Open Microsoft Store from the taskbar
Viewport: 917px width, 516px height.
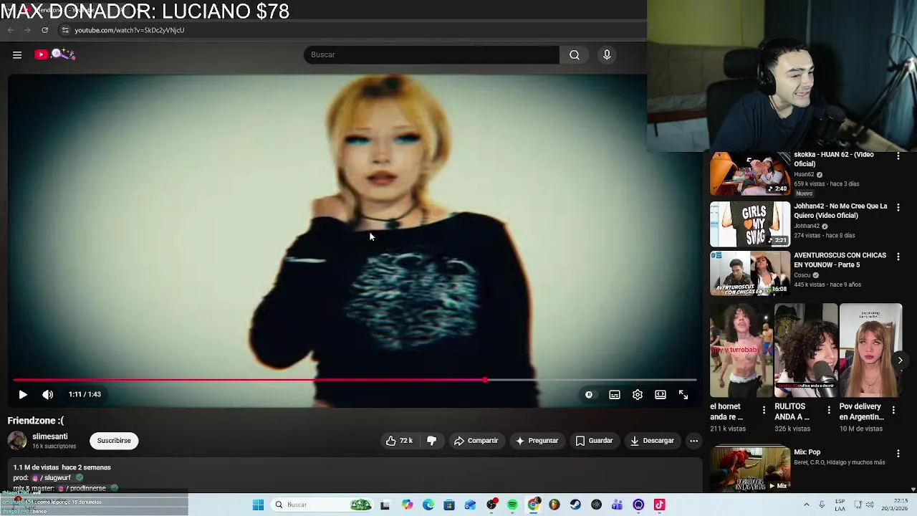(x=449, y=505)
